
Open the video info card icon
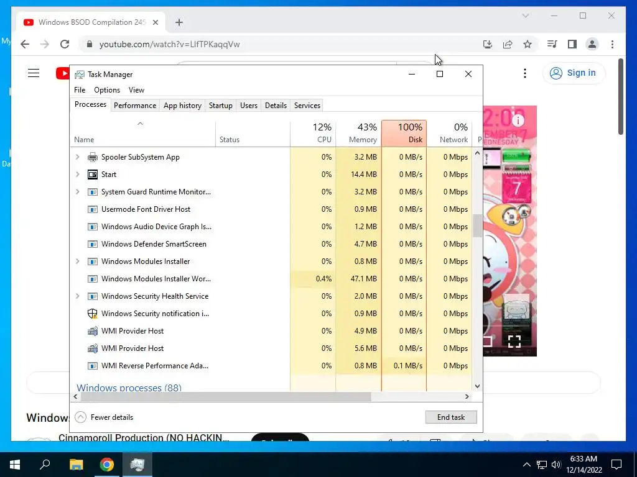click(x=518, y=120)
